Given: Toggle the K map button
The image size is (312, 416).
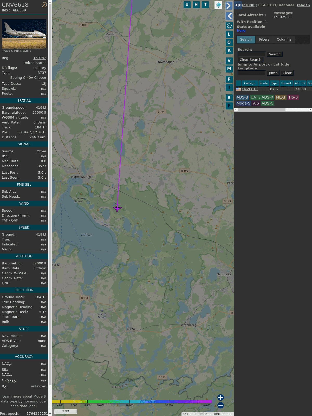Looking at the screenshot, I should click(229, 50).
